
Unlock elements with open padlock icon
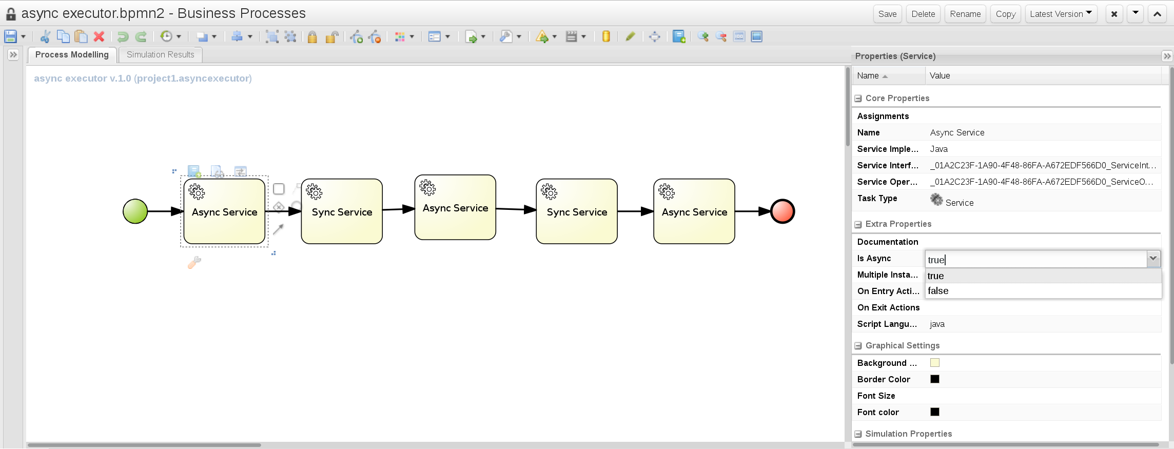click(332, 36)
